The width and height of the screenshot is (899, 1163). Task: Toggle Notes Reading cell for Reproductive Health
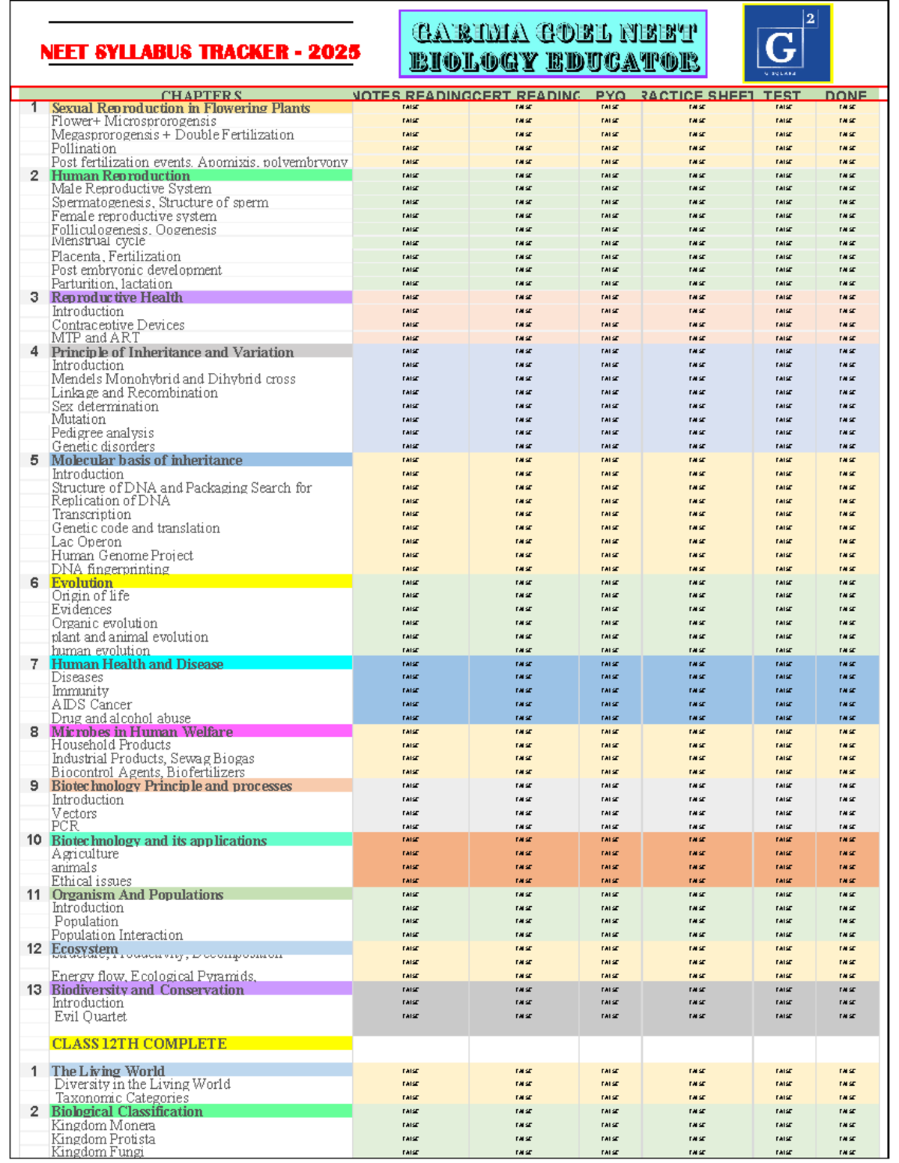click(x=411, y=297)
